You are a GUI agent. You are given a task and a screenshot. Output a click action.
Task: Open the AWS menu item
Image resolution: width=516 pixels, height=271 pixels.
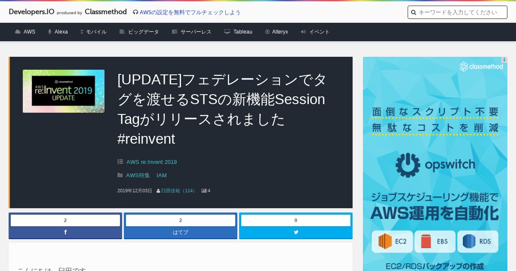pos(29,32)
